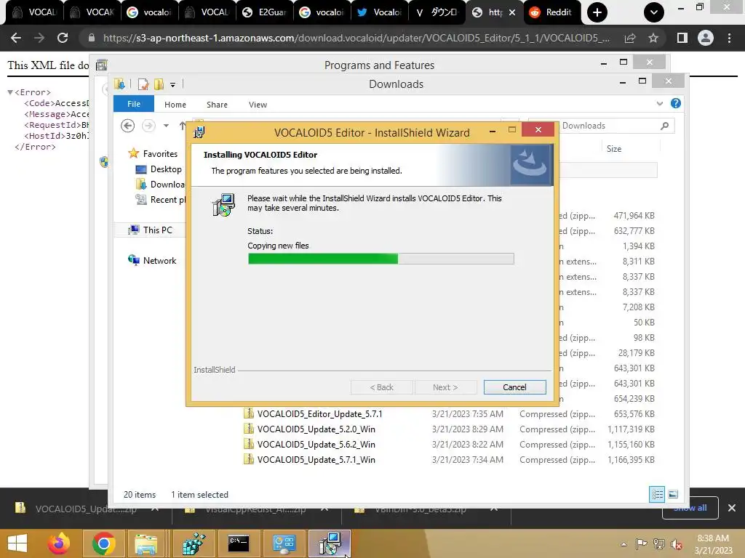Close the active http tab
745x558 pixels.
[512, 12]
